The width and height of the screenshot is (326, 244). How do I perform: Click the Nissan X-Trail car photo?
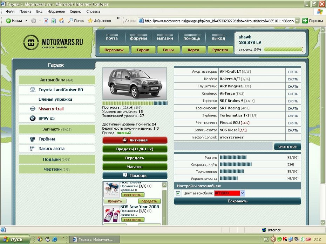[x=135, y=84]
